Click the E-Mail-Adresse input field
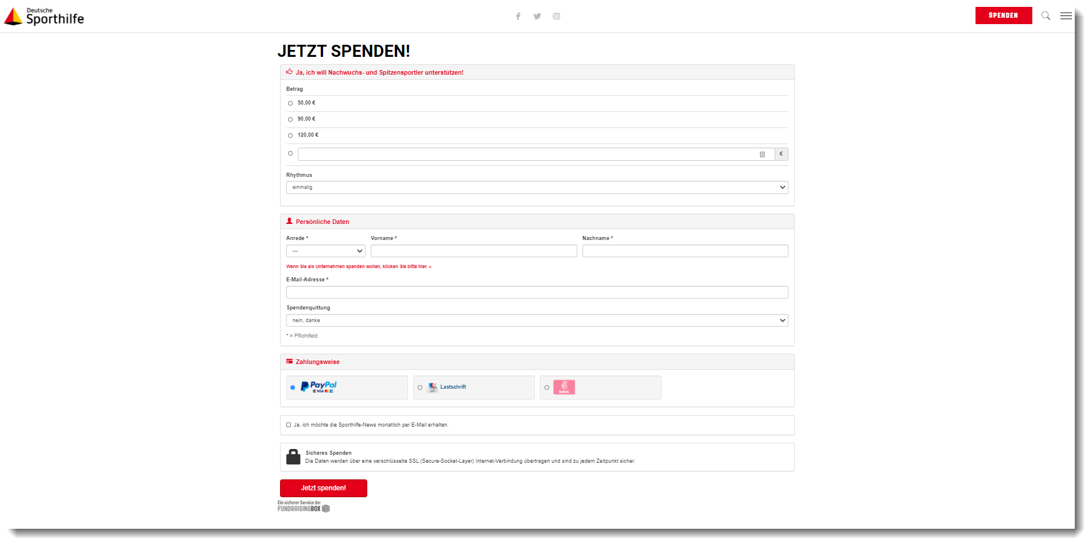 click(537, 292)
